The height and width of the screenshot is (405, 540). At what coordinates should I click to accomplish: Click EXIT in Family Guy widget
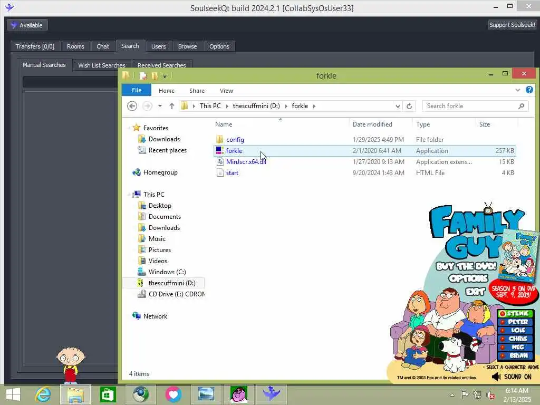475,292
